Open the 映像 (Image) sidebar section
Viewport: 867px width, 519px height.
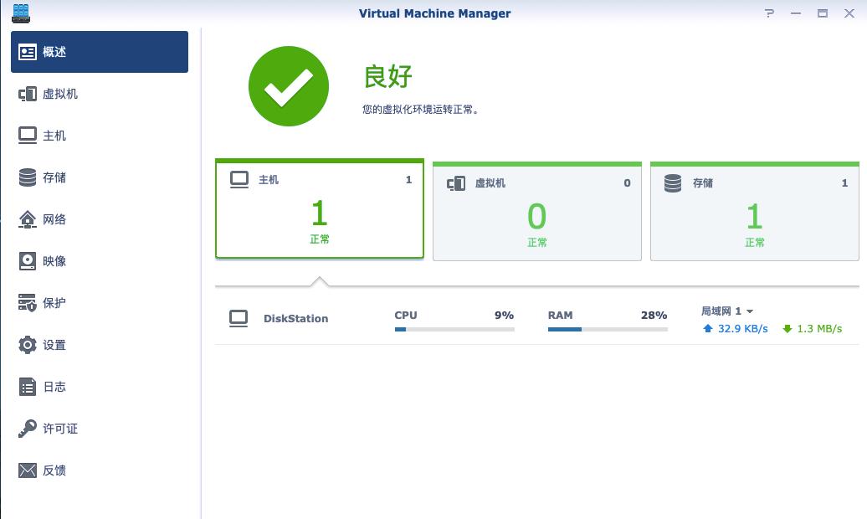52,260
